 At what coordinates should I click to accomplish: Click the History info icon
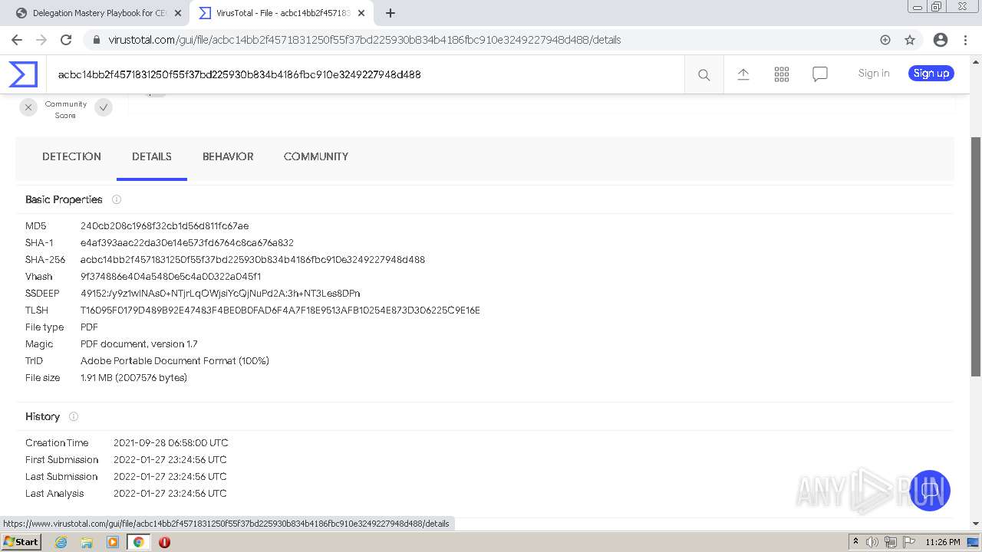coord(74,416)
